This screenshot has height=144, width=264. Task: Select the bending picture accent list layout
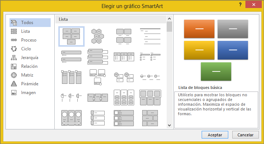98,77
